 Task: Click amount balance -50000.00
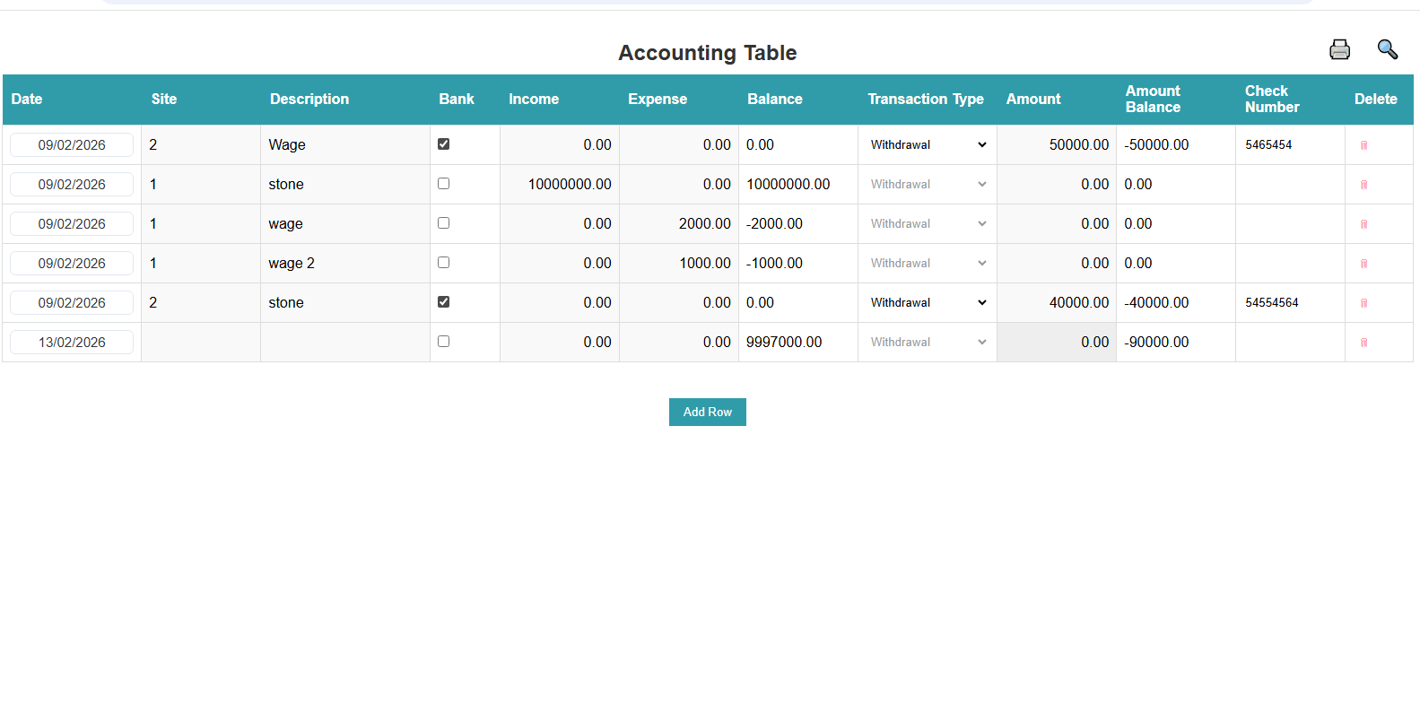click(x=1156, y=144)
